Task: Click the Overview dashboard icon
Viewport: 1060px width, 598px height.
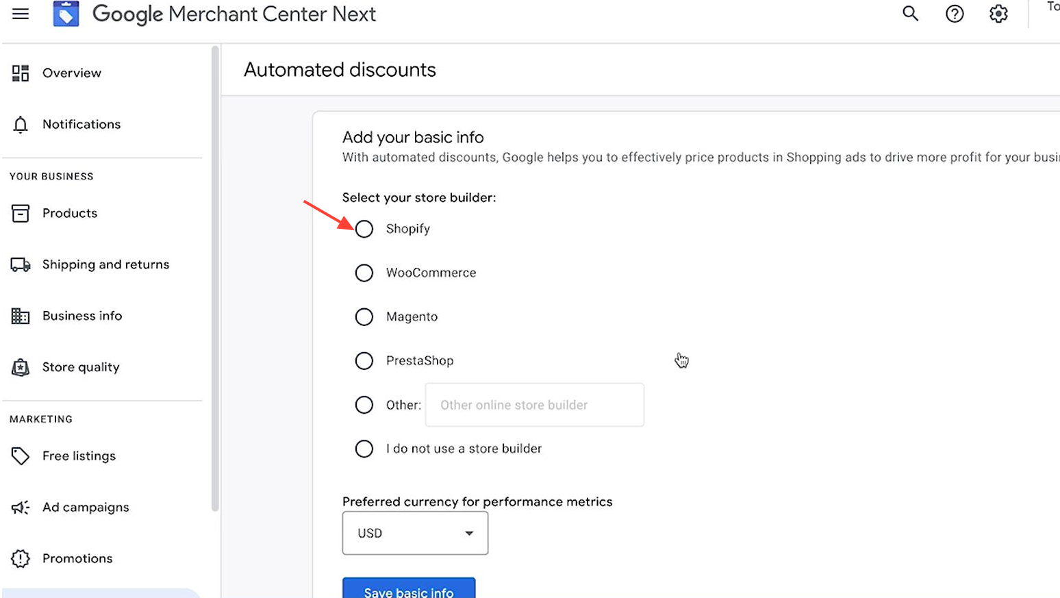Action: (x=21, y=73)
